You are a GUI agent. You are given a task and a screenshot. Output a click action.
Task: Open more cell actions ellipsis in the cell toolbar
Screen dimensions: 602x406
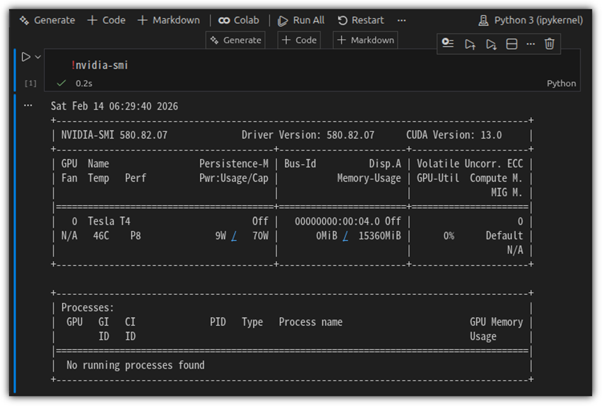point(531,44)
